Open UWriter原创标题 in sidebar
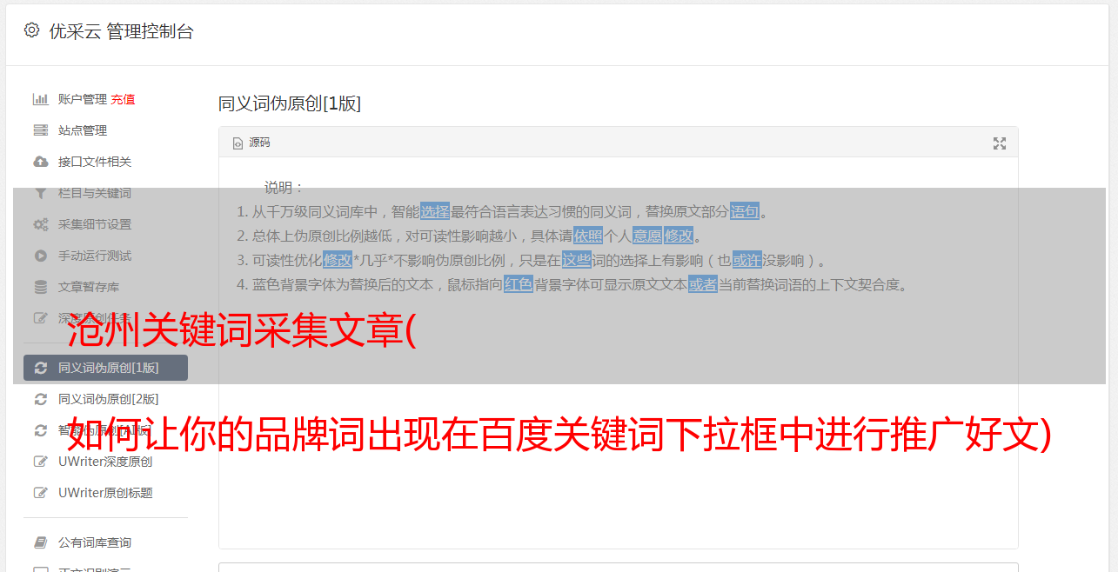Image resolution: width=1118 pixels, height=572 pixels. click(105, 493)
